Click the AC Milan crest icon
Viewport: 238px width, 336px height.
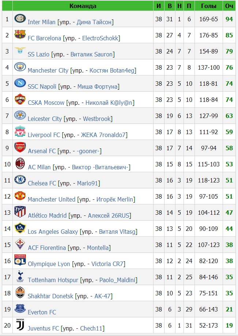pyautogui.click(x=20, y=163)
